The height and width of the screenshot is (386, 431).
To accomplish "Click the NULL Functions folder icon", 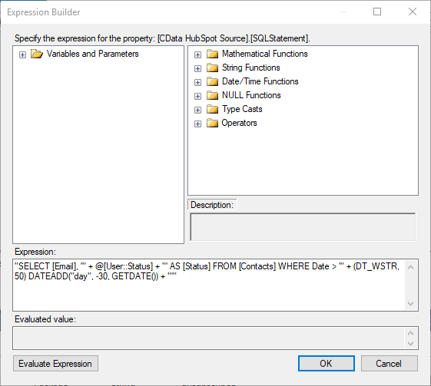I will pos(212,95).
